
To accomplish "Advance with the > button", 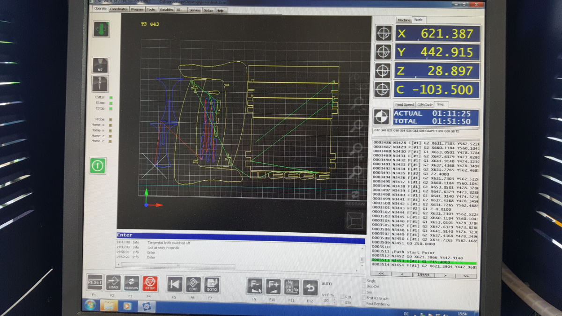I will pos(445,275).
